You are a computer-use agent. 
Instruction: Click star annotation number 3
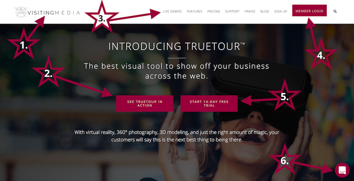(101, 18)
